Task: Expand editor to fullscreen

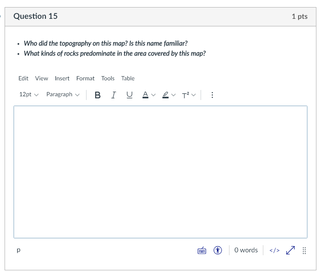Action: coord(290,251)
